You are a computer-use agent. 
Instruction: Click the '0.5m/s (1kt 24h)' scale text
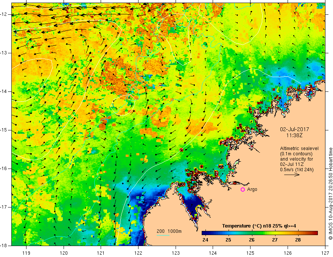[x=297, y=170]
